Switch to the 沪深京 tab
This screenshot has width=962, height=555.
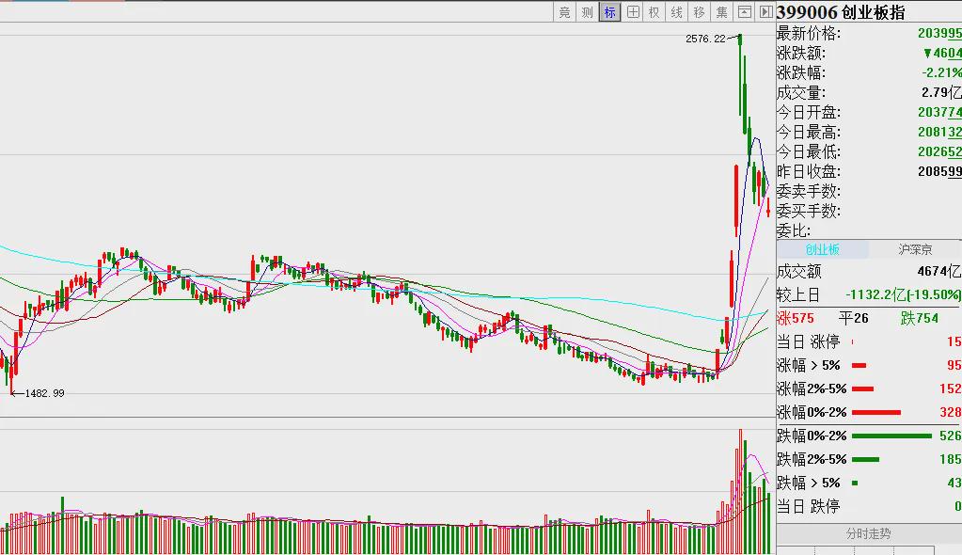click(x=915, y=249)
